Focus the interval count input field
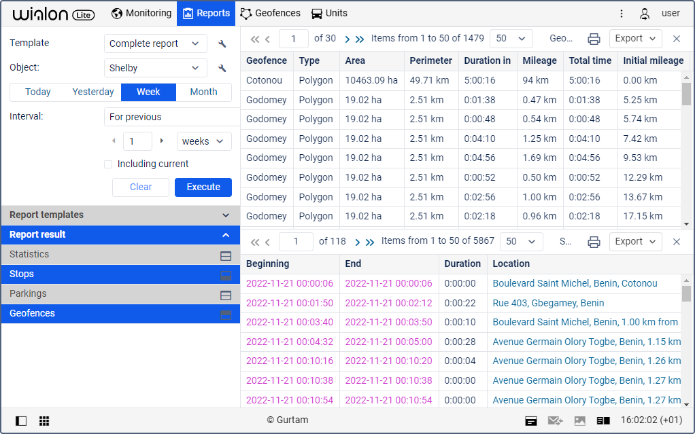 (137, 141)
